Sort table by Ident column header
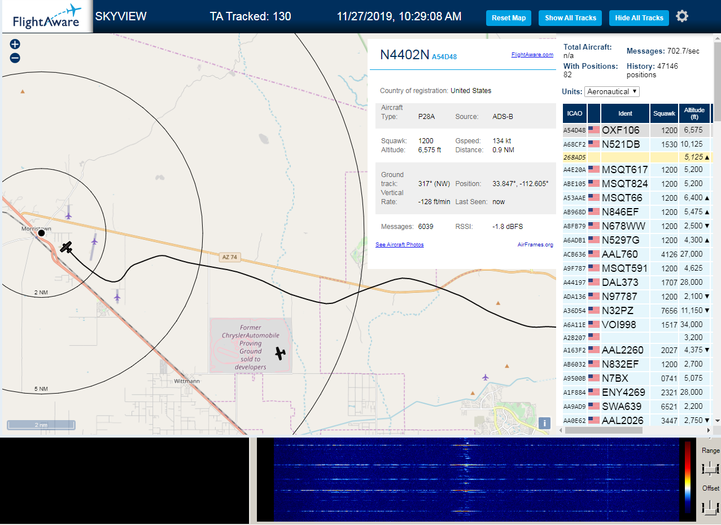Image resolution: width=721 pixels, height=525 pixels. pyautogui.click(x=625, y=113)
